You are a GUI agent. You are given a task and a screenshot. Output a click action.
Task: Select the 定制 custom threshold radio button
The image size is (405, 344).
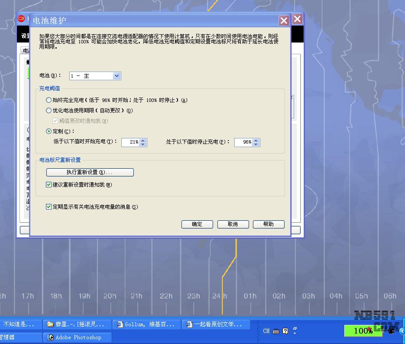click(x=49, y=131)
